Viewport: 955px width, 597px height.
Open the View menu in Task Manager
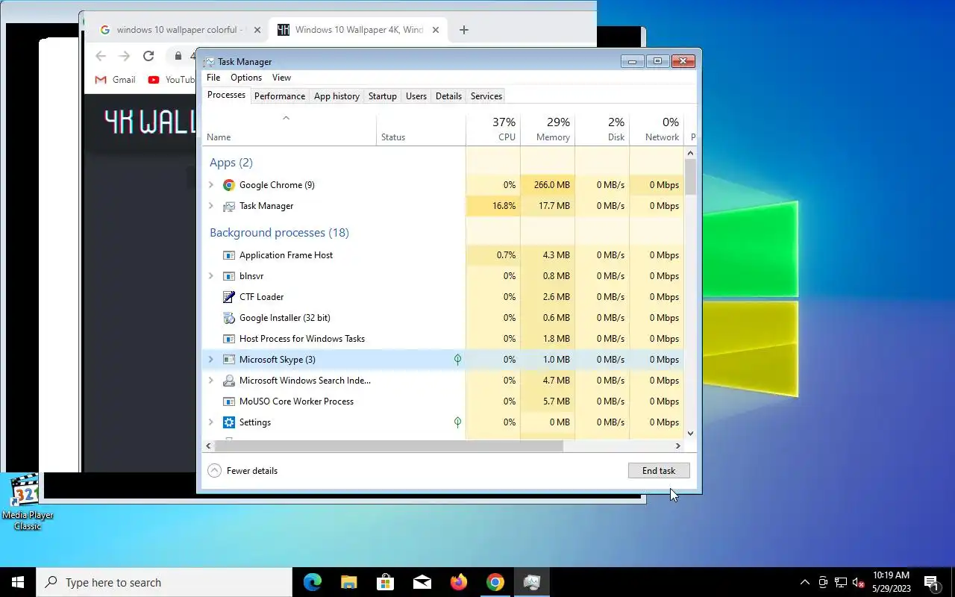pos(281,78)
